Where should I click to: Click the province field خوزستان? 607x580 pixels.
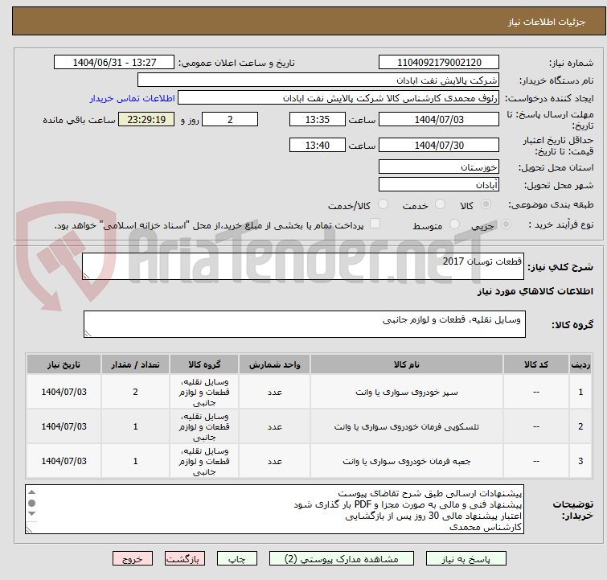point(439,167)
